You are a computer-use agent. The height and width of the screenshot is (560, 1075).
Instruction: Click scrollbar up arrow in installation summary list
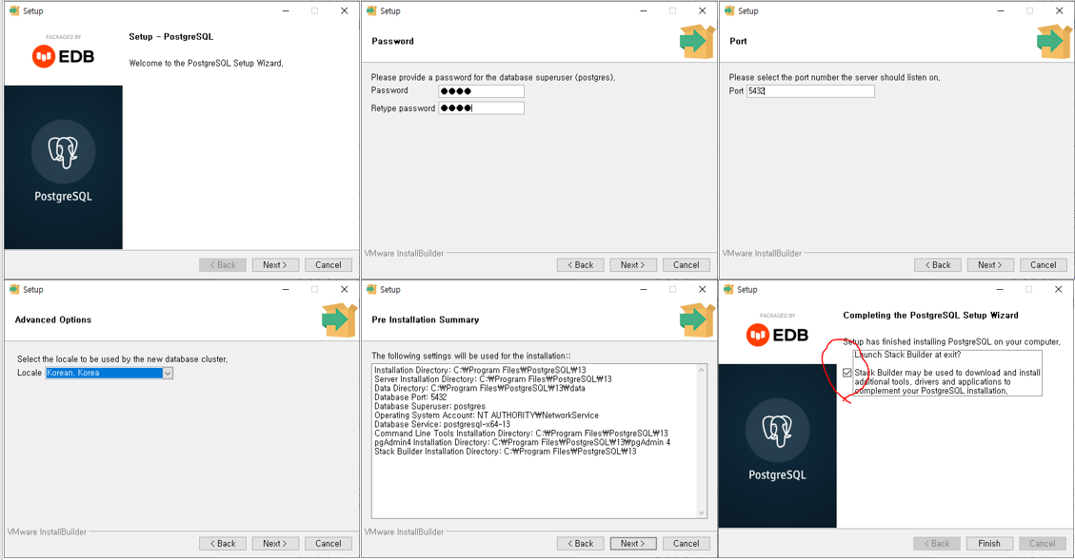point(702,370)
